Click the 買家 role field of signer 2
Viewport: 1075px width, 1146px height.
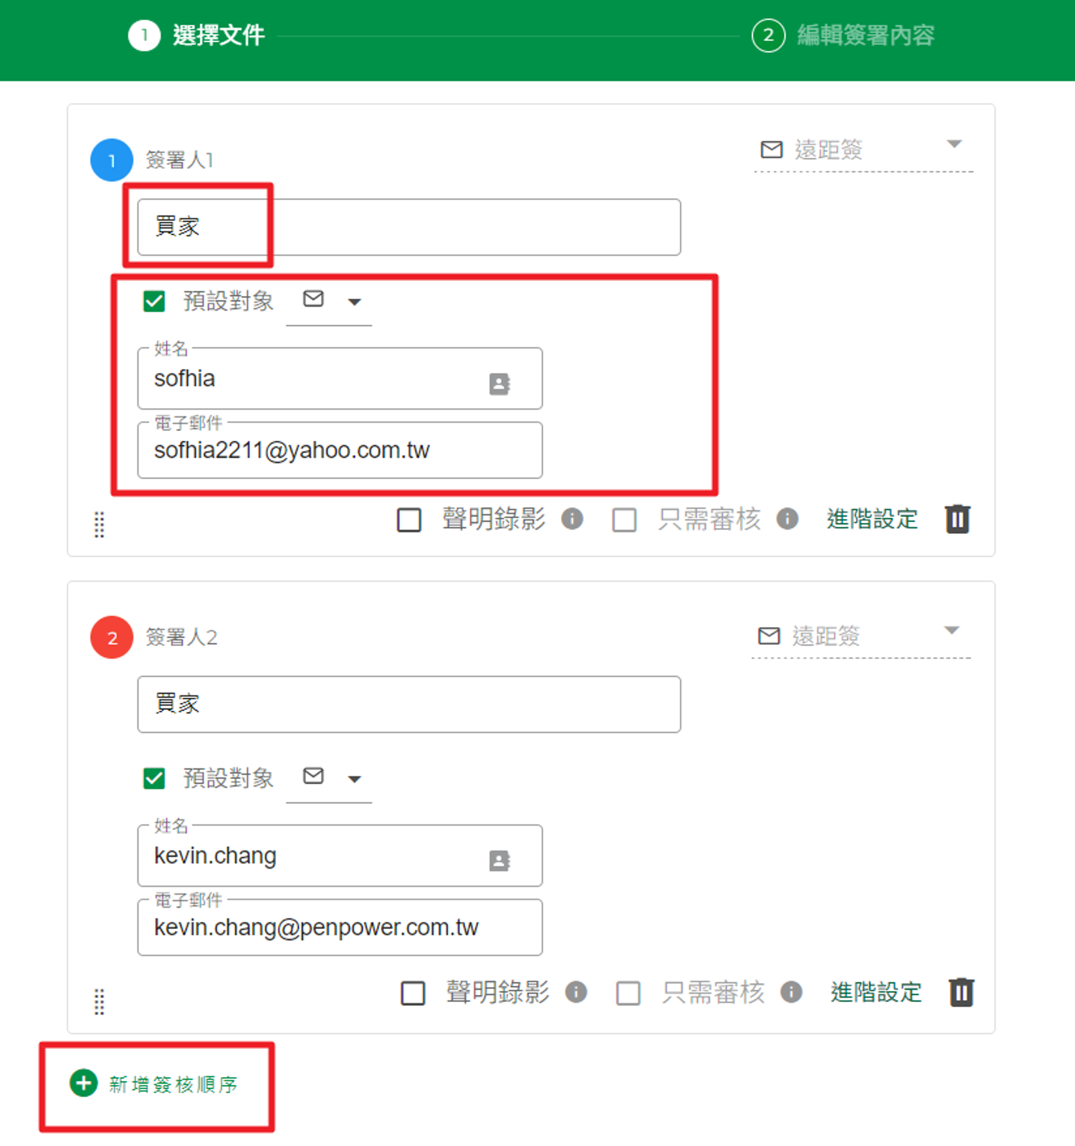409,704
